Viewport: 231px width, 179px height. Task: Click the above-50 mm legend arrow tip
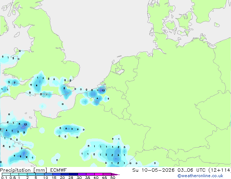click(x=115, y=174)
